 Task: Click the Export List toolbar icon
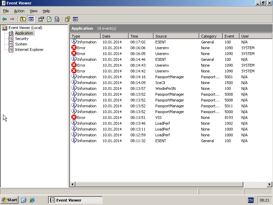(x=57, y=19)
